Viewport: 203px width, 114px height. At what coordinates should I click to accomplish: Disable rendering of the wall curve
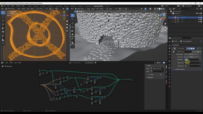coord(201,22)
